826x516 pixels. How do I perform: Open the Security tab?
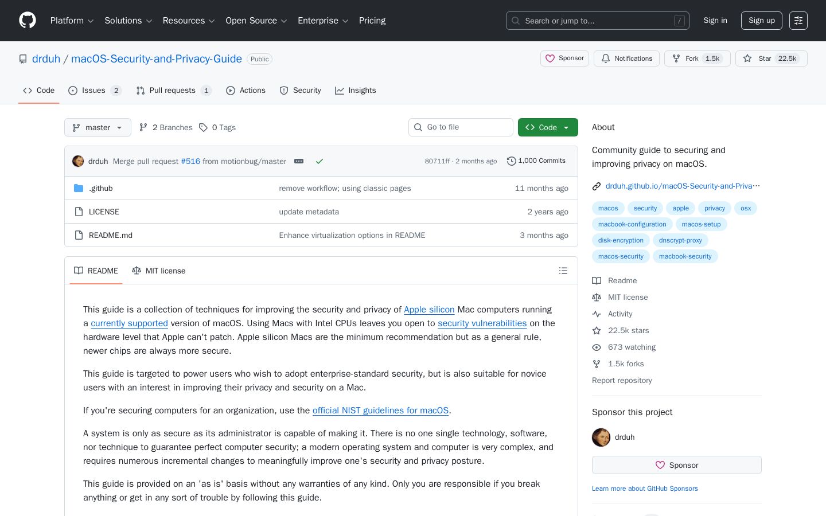coord(300,91)
